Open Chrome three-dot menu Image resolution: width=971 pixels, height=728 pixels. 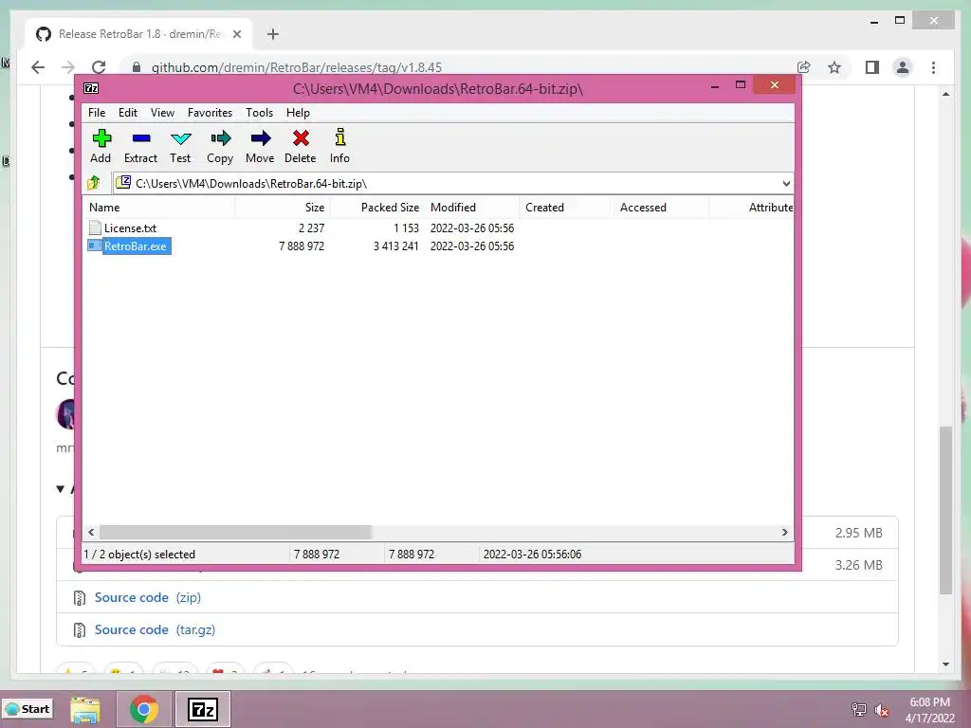pos(933,67)
